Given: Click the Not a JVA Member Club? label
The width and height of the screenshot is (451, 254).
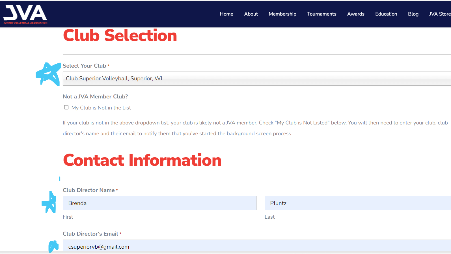Looking at the screenshot, I should coord(95,97).
